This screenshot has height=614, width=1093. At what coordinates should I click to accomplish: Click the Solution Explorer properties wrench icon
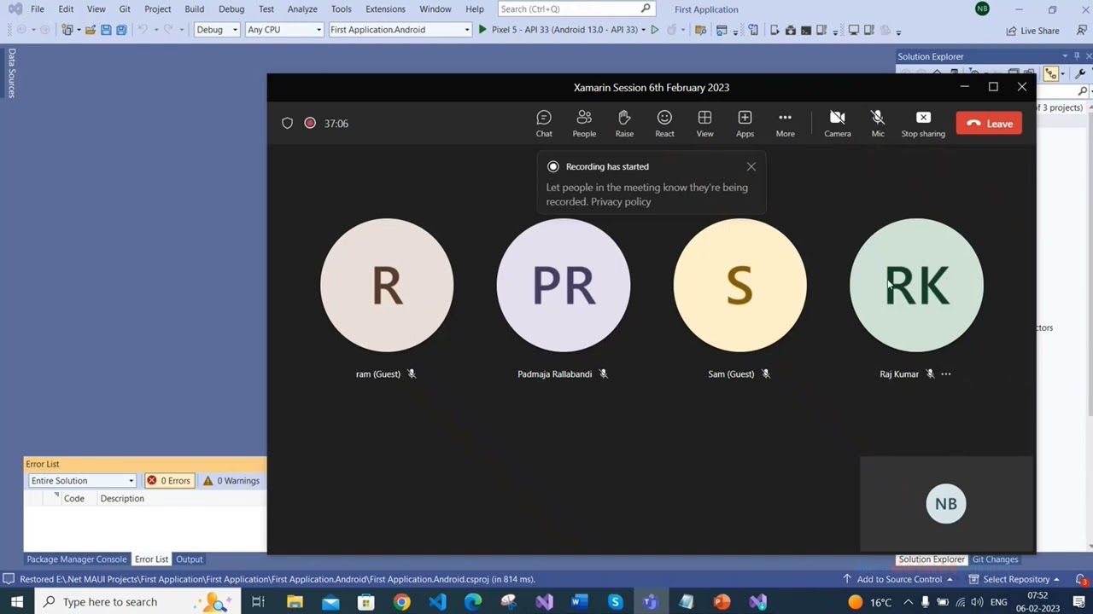pyautogui.click(x=1081, y=74)
